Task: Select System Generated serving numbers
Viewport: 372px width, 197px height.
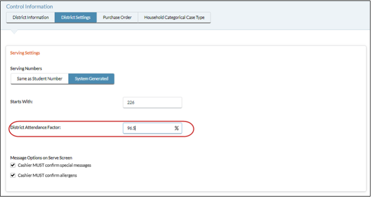Action: [x=91, y=79]
